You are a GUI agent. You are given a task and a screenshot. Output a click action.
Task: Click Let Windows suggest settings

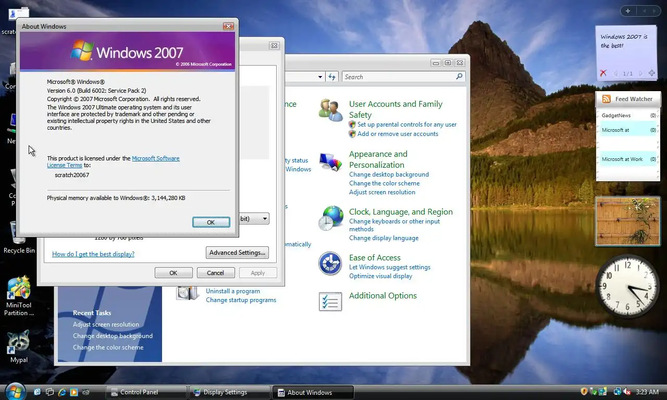390,267
